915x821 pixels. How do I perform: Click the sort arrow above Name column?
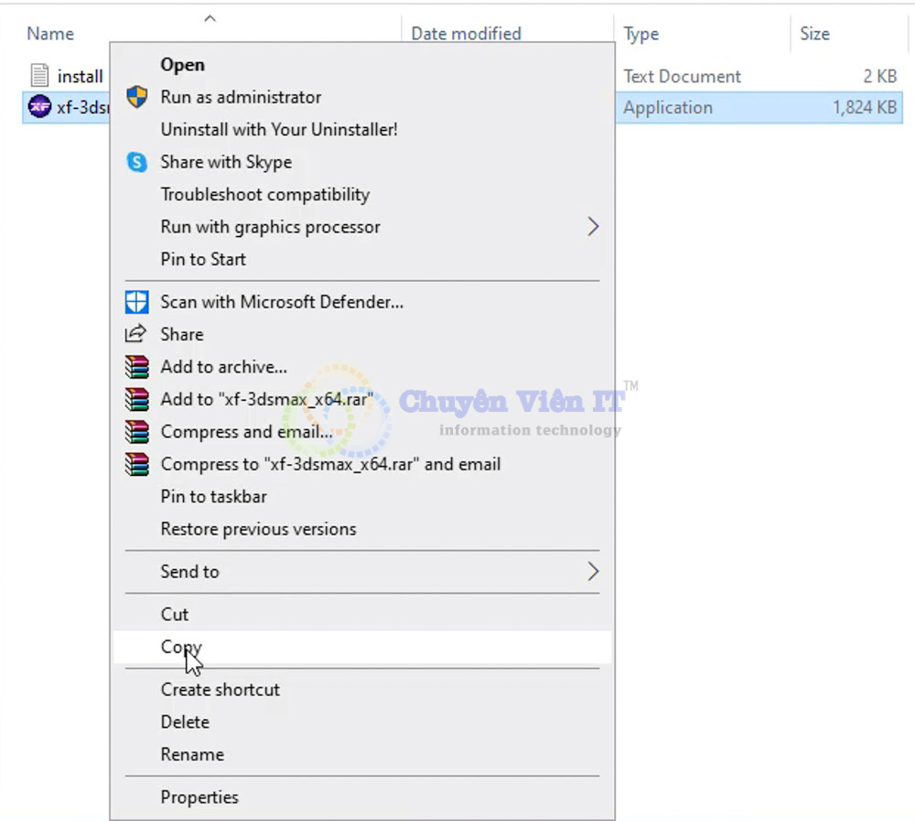tap(210, 18)
